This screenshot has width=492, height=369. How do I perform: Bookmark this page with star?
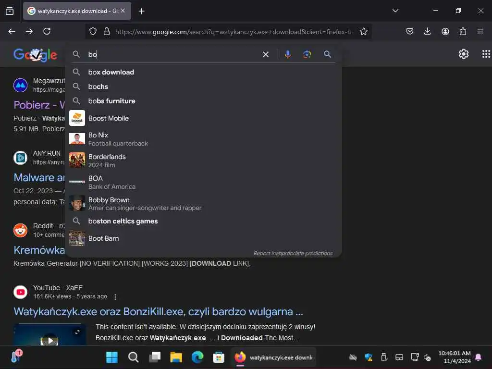pos(364,31)
